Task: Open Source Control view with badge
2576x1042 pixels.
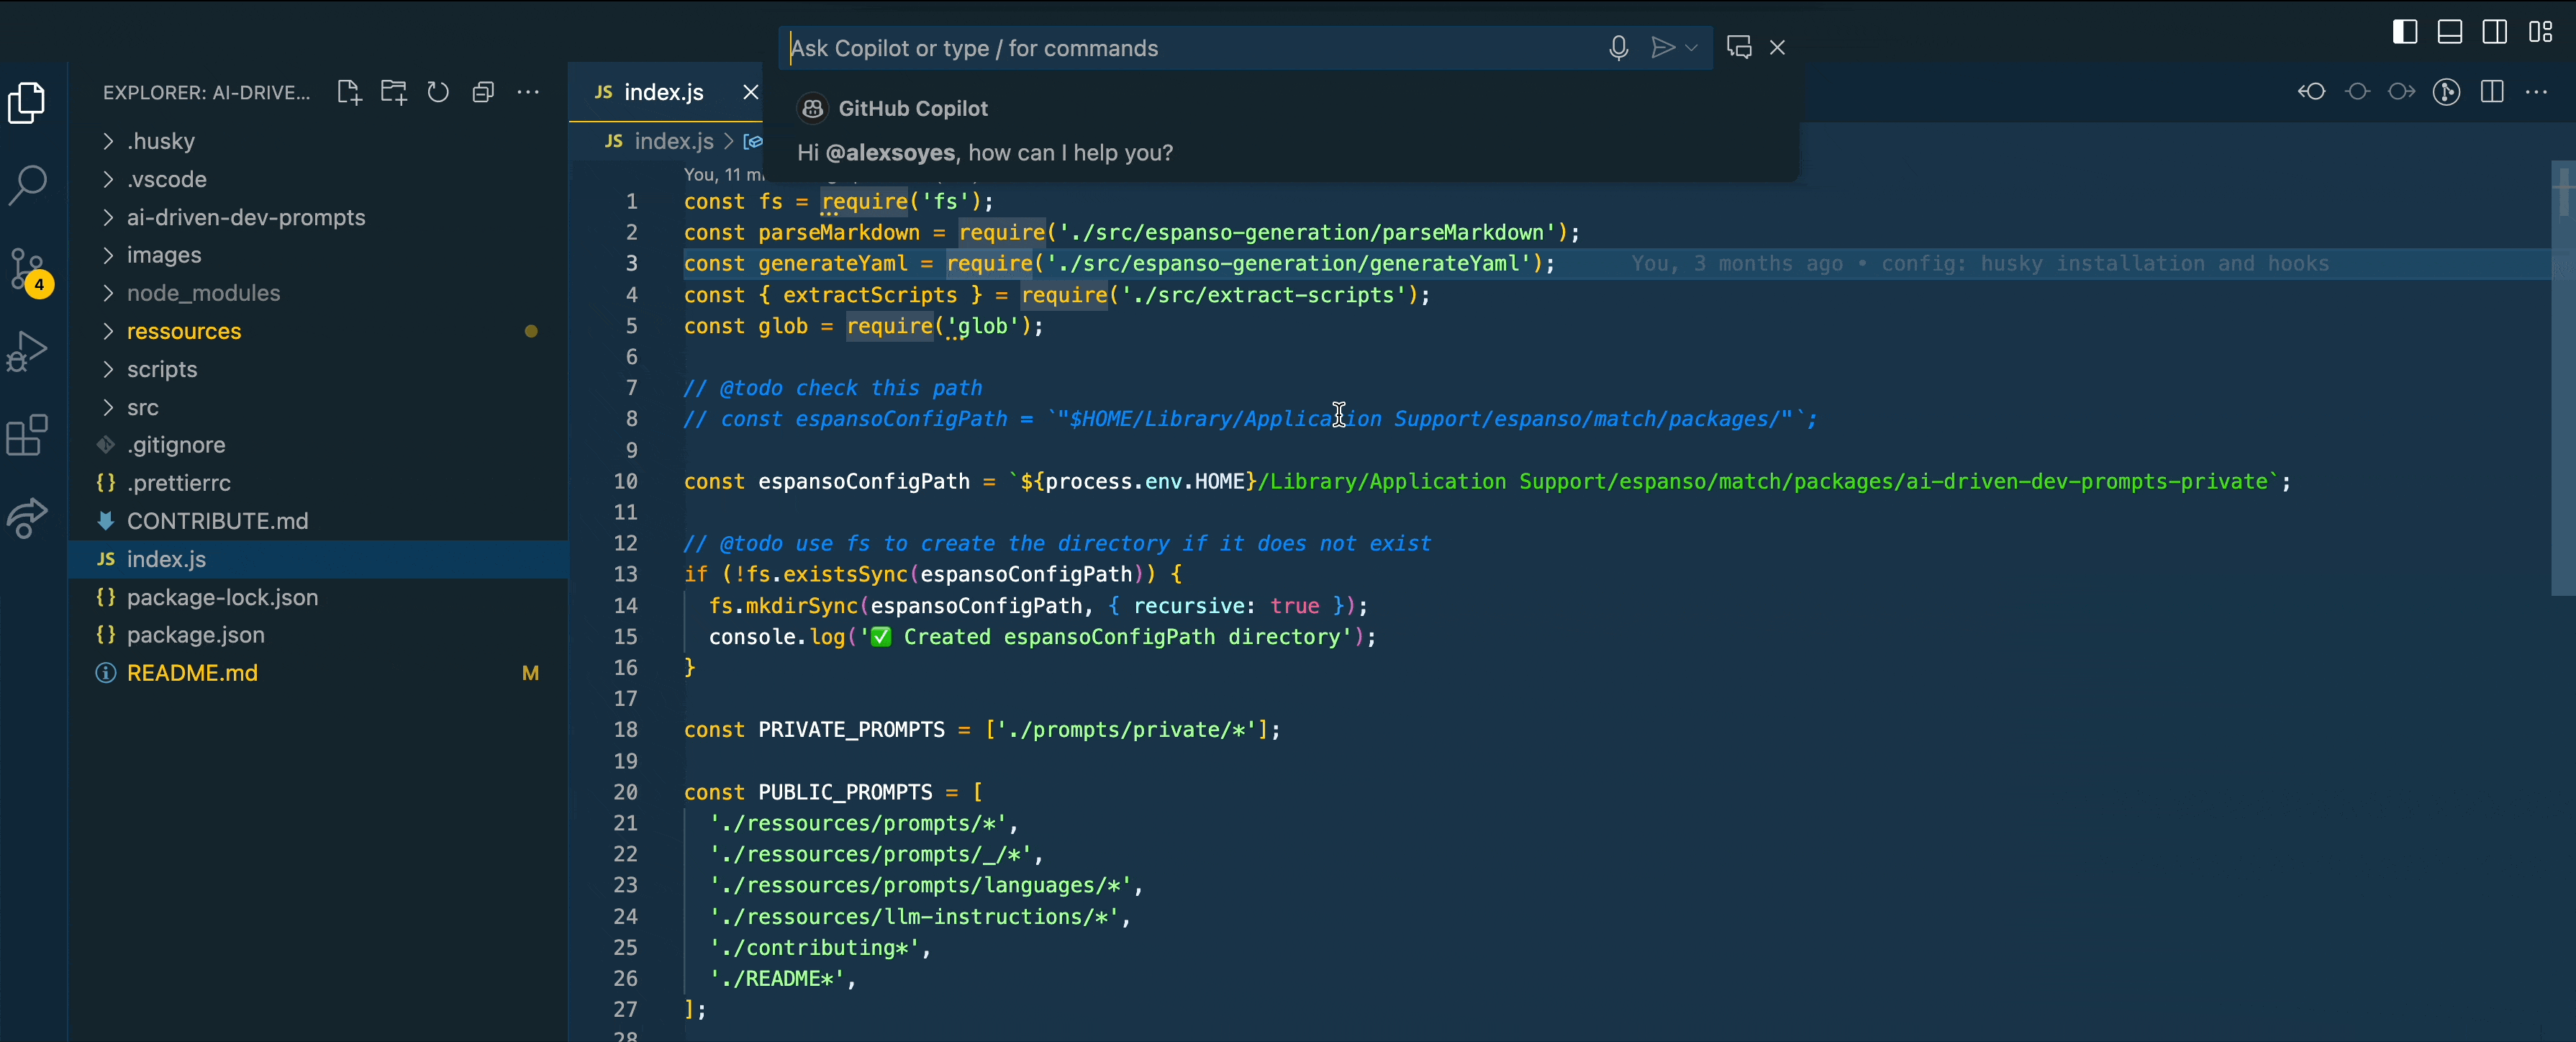Action: tap(28, 269)
